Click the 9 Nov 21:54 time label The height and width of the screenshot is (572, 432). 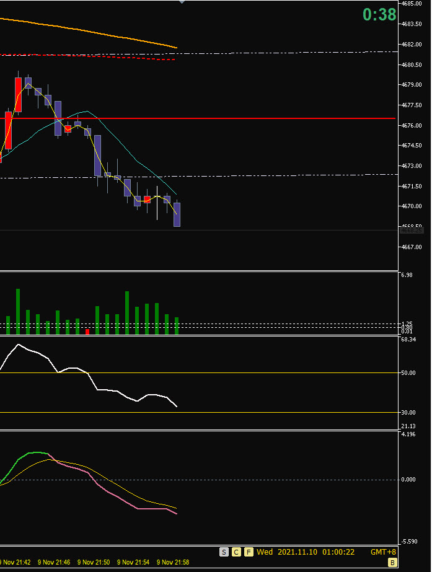[133, 563]
